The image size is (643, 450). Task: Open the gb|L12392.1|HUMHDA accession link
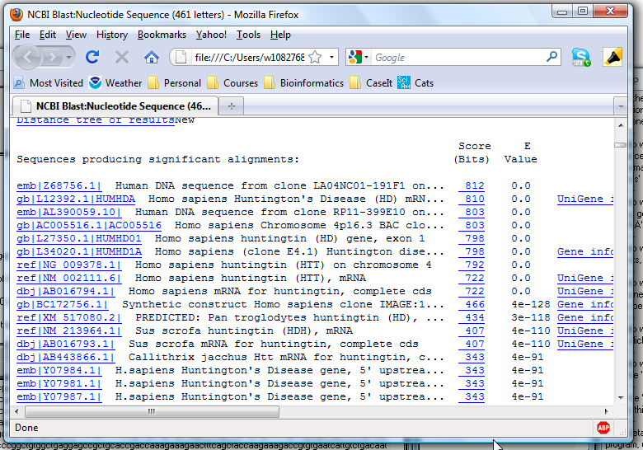76,199
